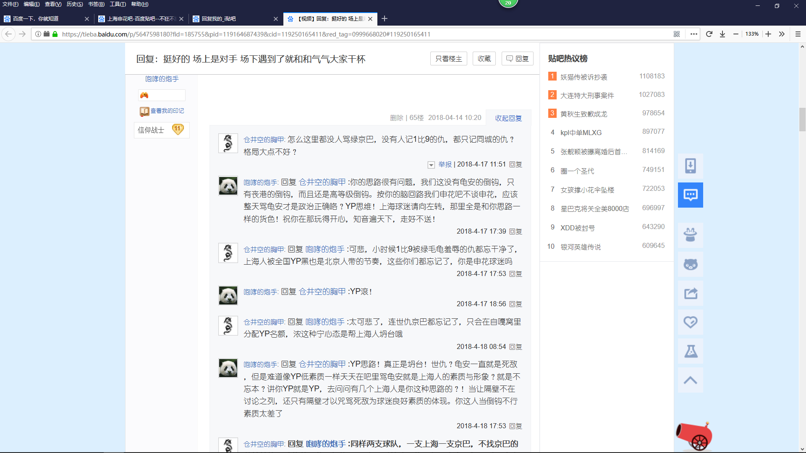
Task: Open the 文件(F) menu
Action: coord(10,4)
